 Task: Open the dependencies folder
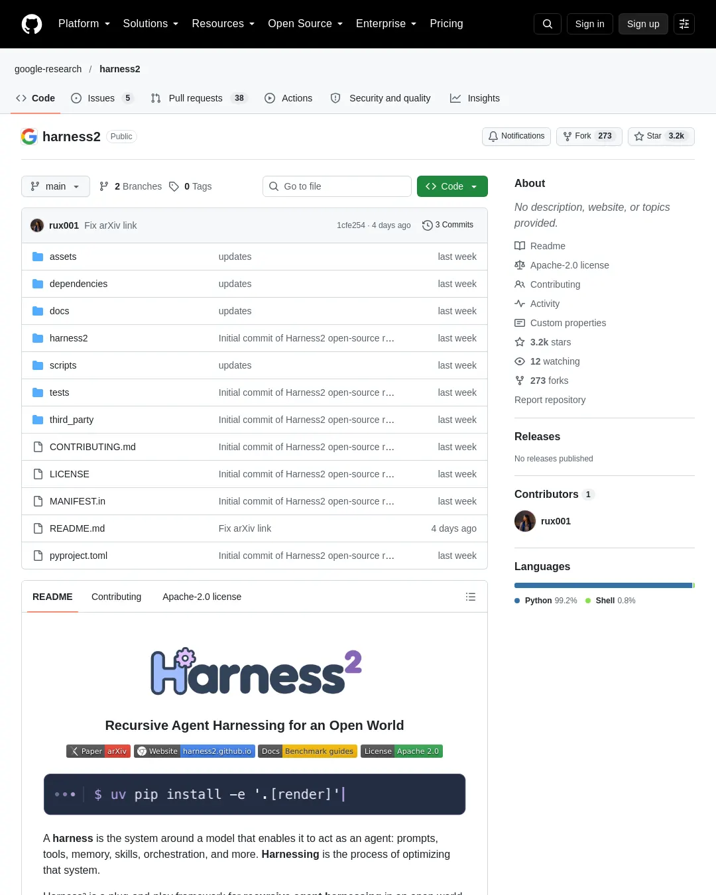(x=78, y=284)
